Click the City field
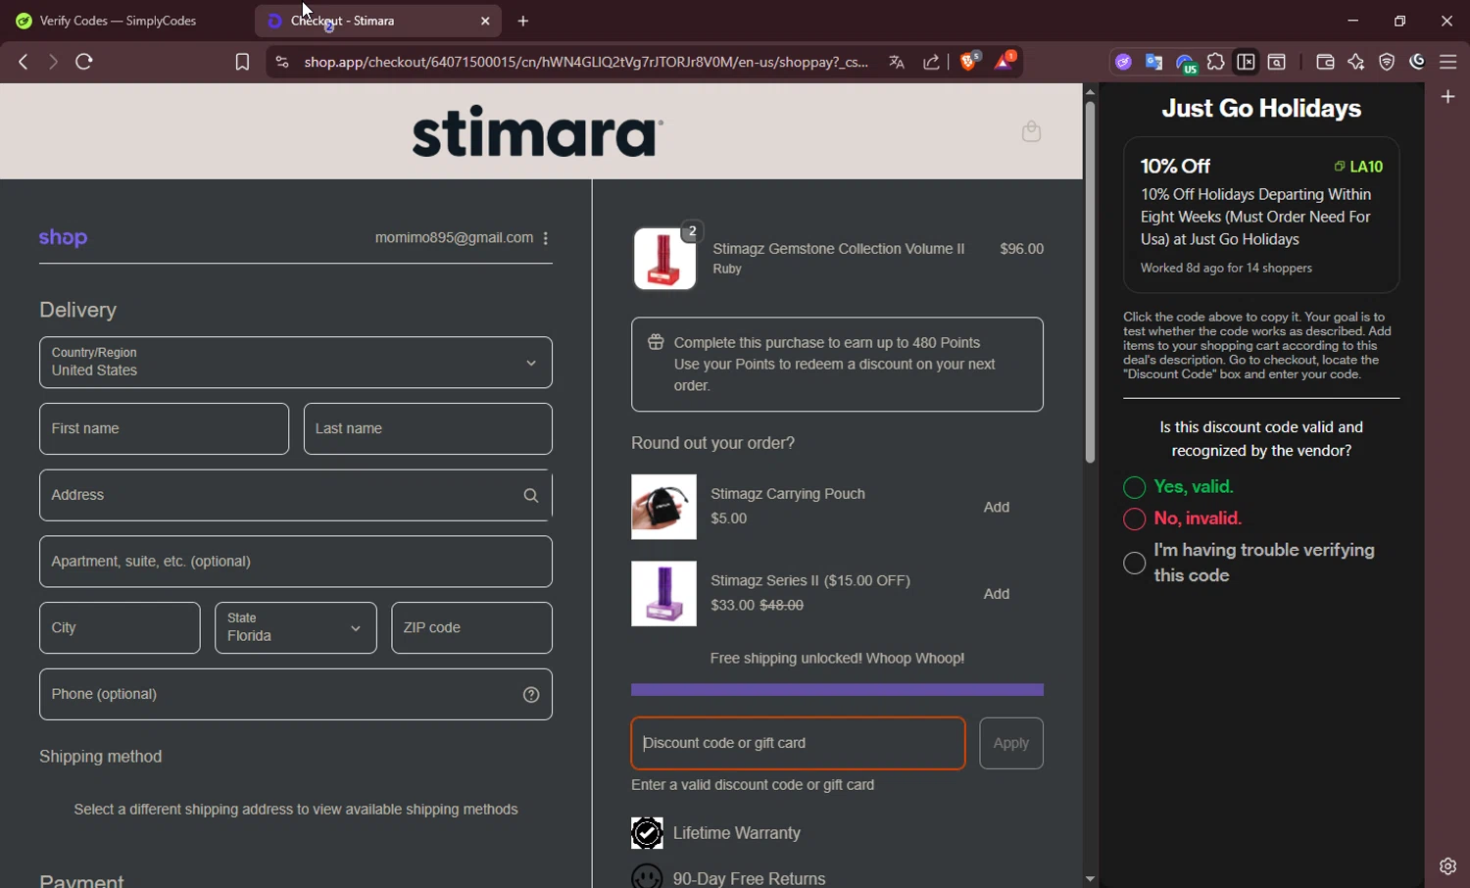1470x888 pixels. [120, 627]
